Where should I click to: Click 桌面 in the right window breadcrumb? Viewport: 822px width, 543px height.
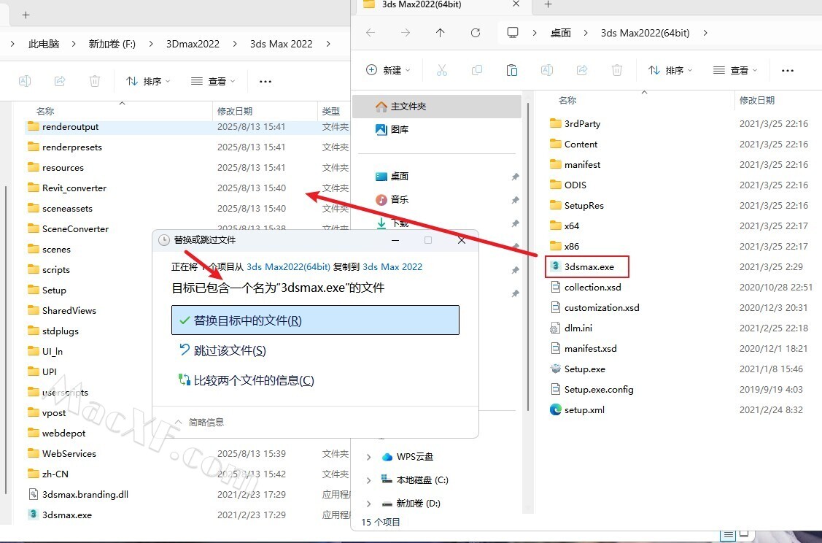coord(560,33)
